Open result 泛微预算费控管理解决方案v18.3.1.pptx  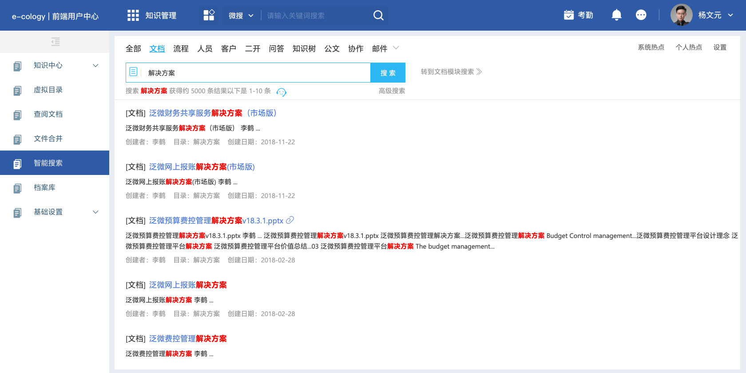click(216, 221)
